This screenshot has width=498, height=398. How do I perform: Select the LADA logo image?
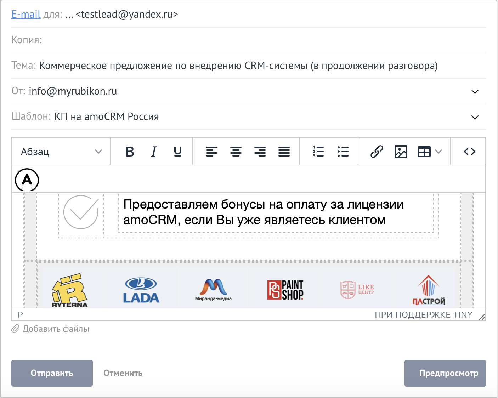click(x=141, y=290)
